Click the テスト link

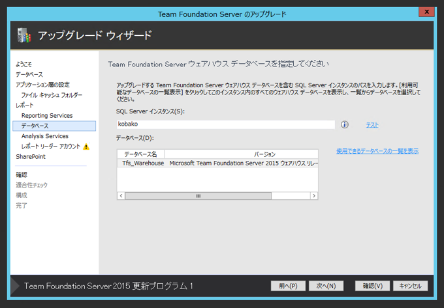pyautogui.click(x=372, y=125)
